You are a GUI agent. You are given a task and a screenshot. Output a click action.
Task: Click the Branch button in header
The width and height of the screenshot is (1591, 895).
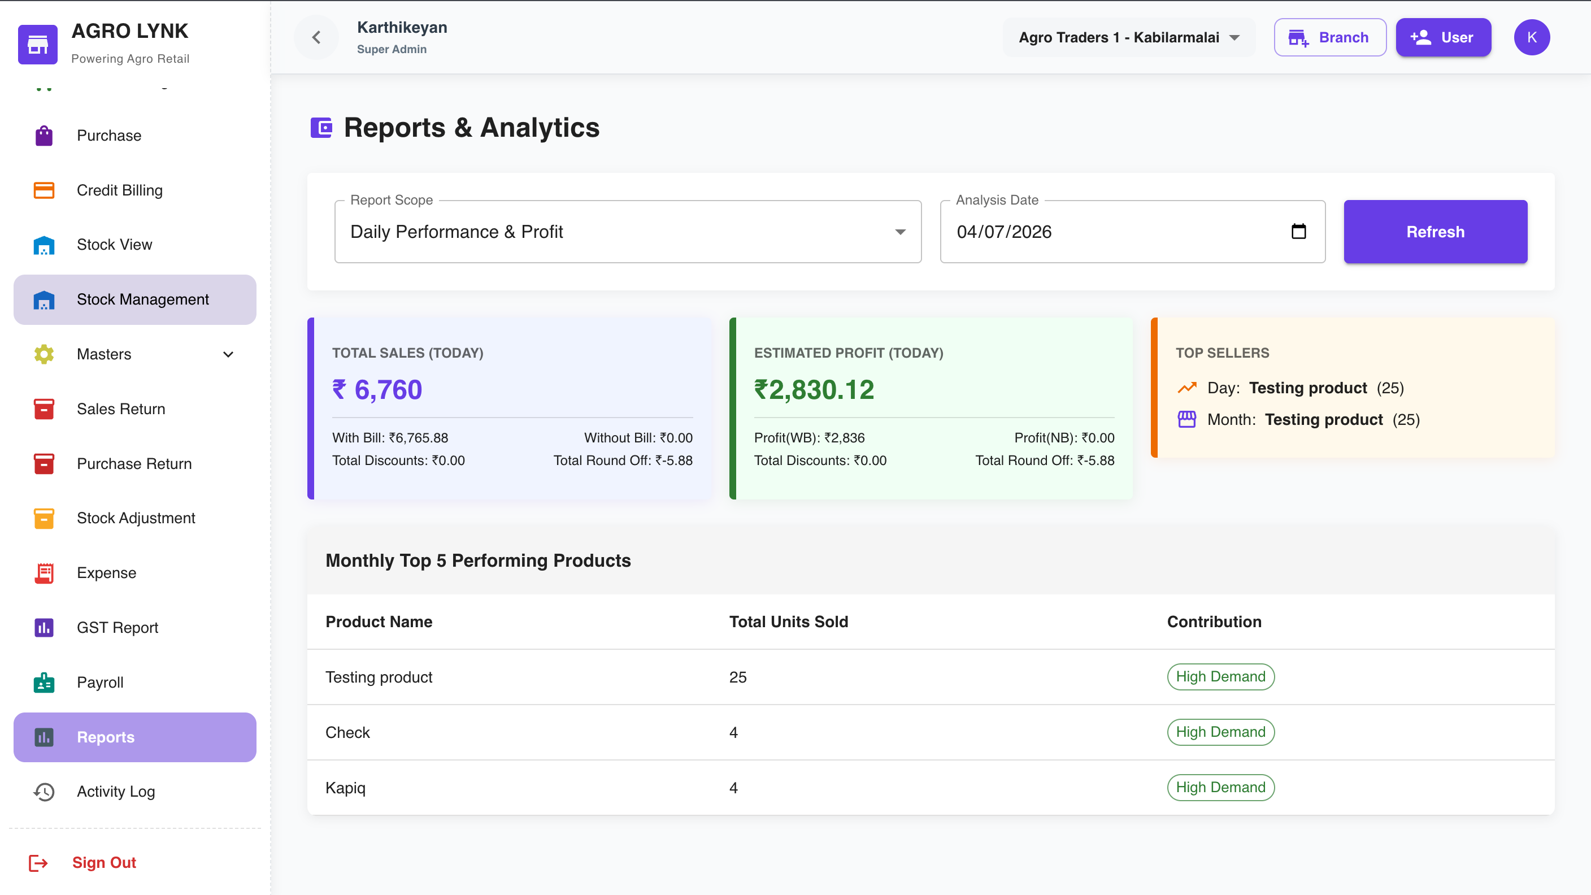[x=1330, y=38]
